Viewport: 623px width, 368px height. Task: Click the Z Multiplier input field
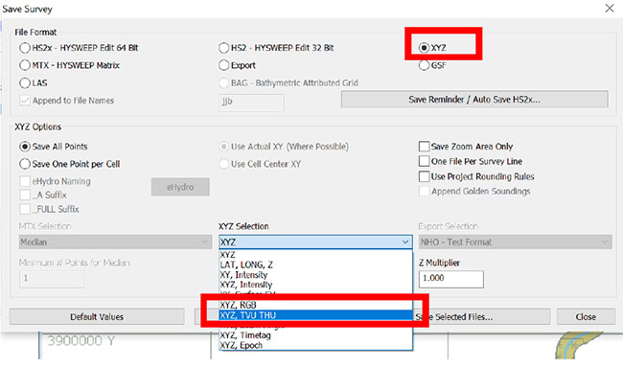(451, 279)
